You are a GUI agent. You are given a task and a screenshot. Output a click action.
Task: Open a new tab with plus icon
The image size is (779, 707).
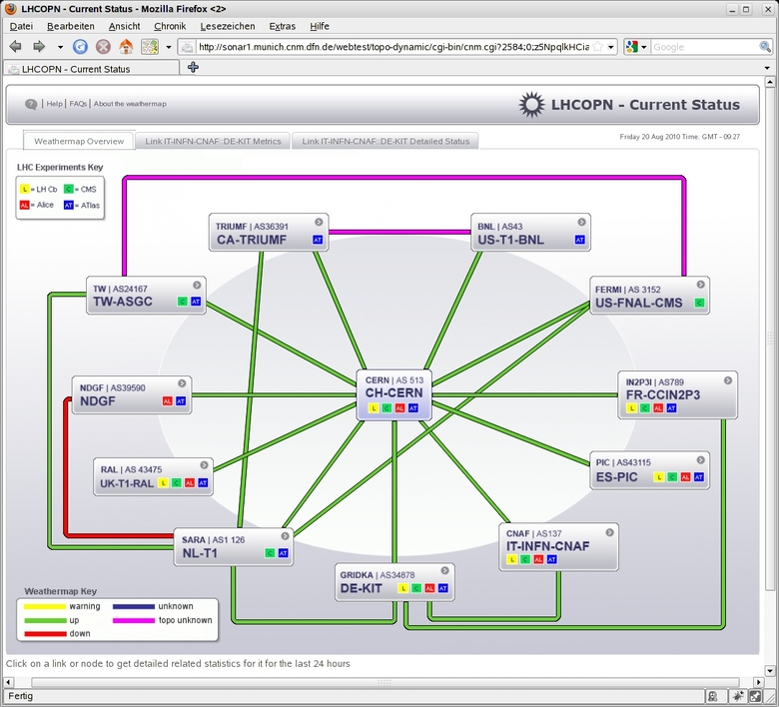click(x=194, y=67)
